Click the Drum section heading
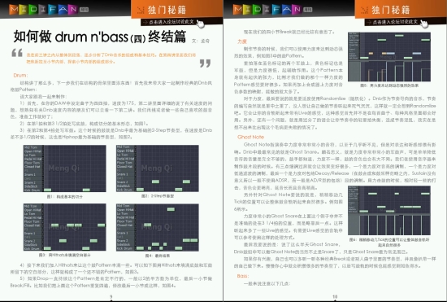The height and width of the screenshot is (302, 447). tap(20, 76)
